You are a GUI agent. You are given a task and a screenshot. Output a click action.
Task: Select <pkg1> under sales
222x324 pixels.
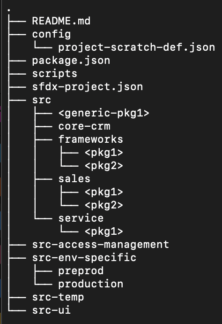click(104, 192)
